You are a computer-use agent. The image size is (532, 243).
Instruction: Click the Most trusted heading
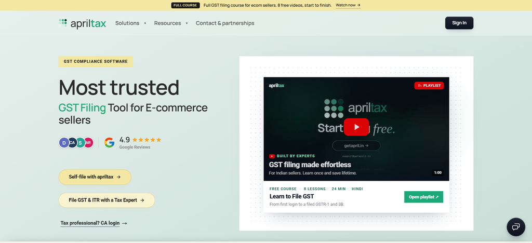pos(119,87)
